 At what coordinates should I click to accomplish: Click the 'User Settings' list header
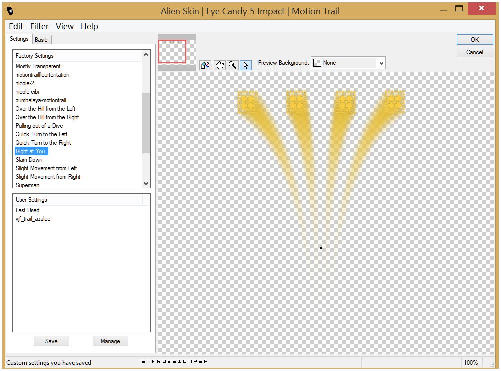78,200
